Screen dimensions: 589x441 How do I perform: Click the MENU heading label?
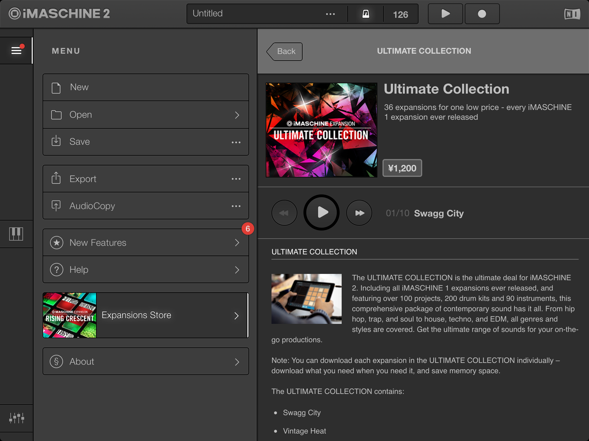(x=66, y=51)
